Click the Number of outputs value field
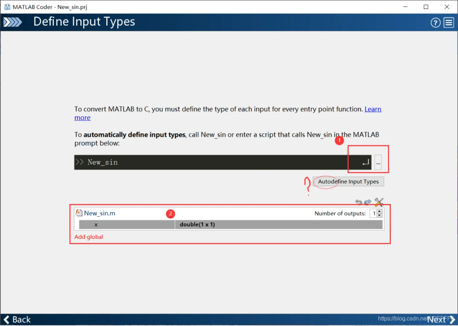 click(x=373, y=213)
